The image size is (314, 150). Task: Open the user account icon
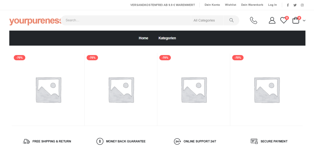click(272, 21)
